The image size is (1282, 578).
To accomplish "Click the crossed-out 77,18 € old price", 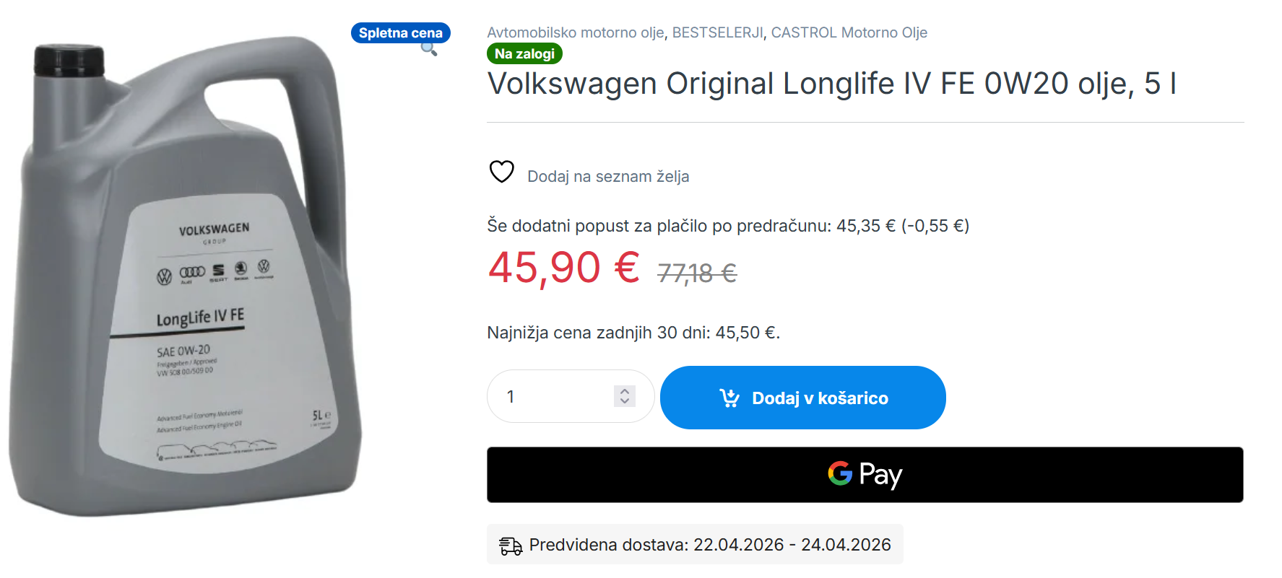I will (x=697, y=273).
